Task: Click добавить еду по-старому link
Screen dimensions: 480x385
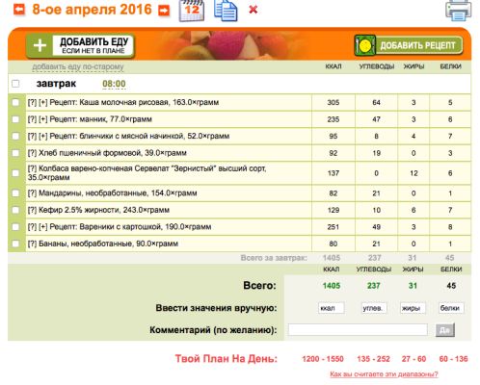Action: tap(78, 66)
